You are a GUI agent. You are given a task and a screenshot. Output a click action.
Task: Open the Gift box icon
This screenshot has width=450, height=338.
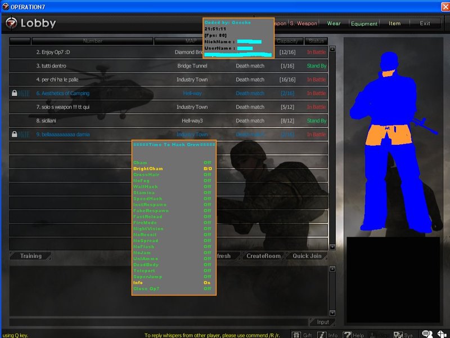click(x=296, y=335)
